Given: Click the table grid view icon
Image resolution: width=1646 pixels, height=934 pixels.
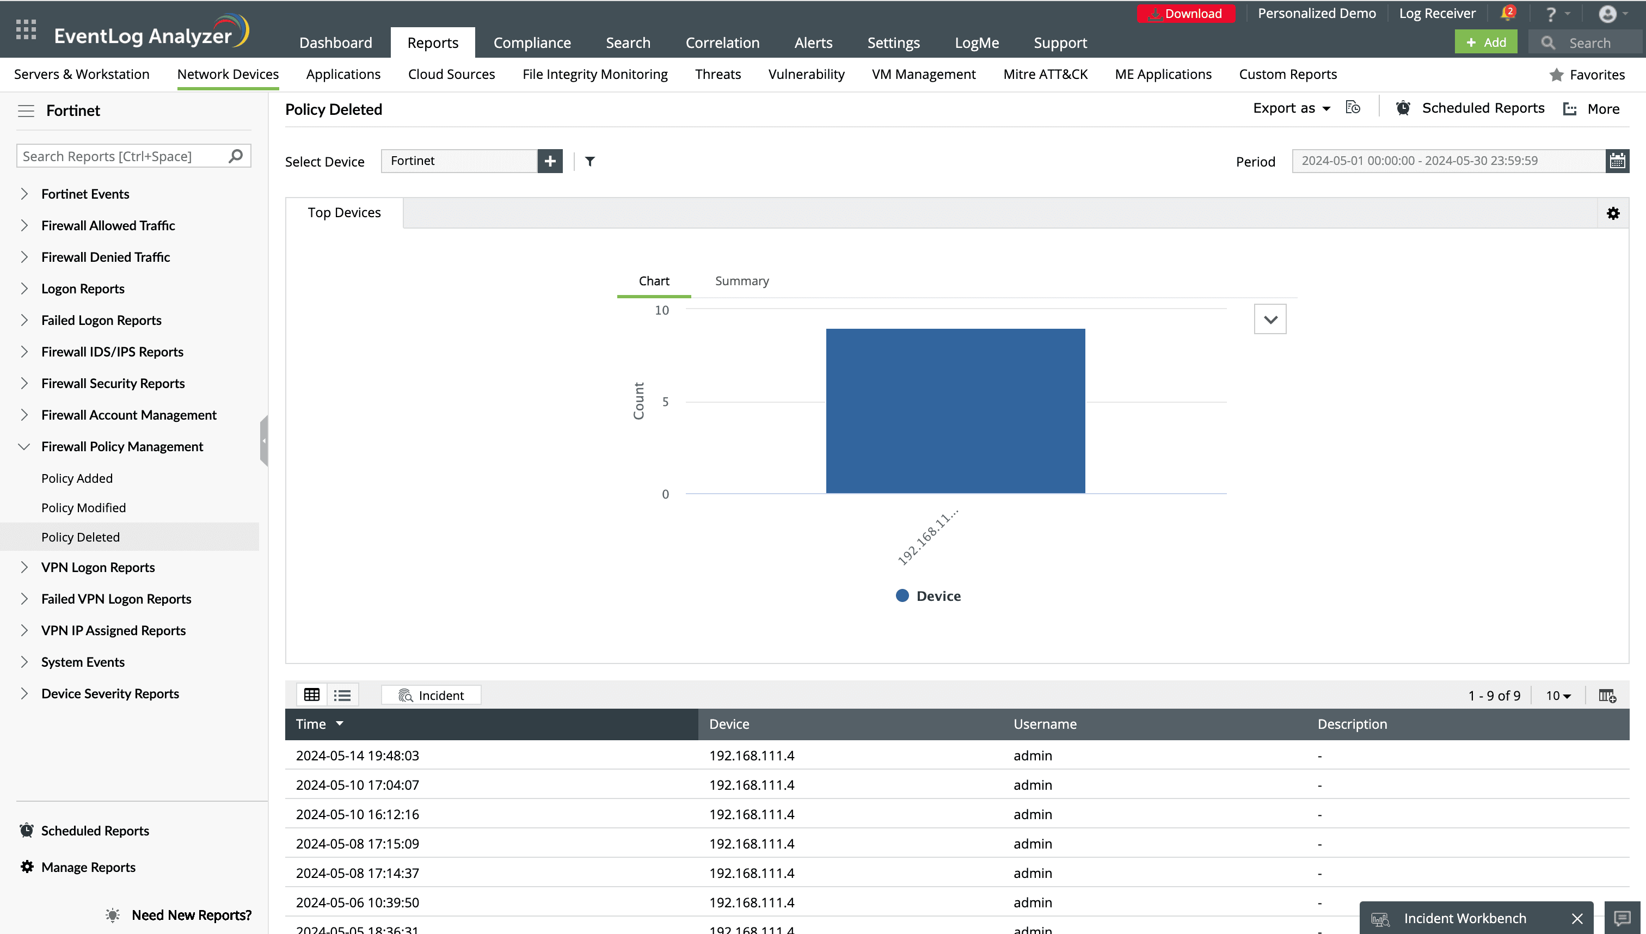Looking at the screenshot, I should coord(312,695).
